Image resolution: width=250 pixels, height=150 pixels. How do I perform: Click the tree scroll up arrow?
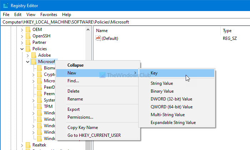(88, 30)
